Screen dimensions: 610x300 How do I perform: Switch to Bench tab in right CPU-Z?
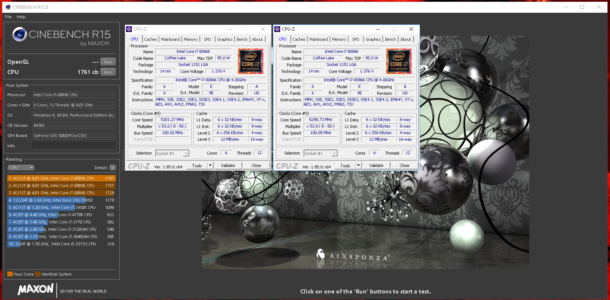click(x=390, y=39)
